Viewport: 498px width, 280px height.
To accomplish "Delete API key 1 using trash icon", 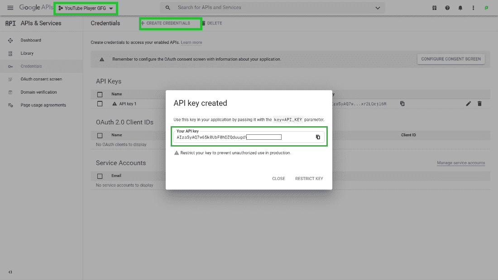I will click(x=480, y=104).
